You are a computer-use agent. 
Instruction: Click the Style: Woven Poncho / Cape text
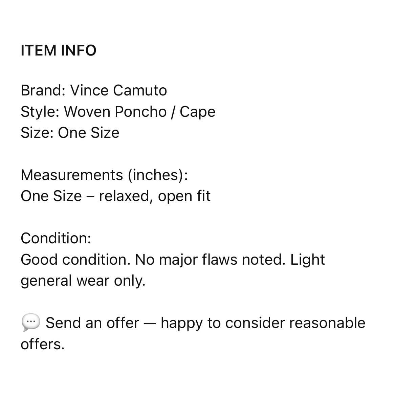pos(118,112)
